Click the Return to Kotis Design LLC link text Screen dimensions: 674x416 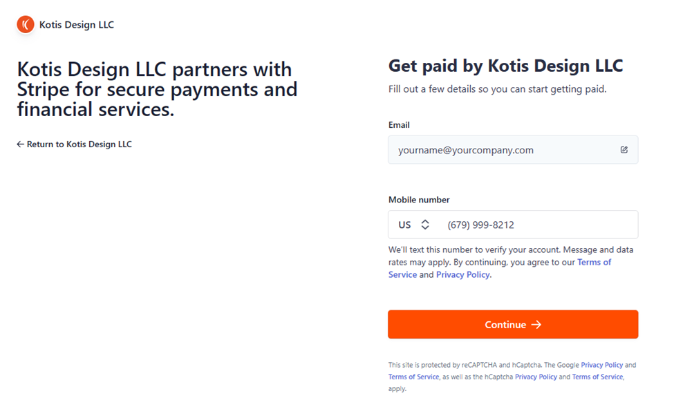click(79, 144)
